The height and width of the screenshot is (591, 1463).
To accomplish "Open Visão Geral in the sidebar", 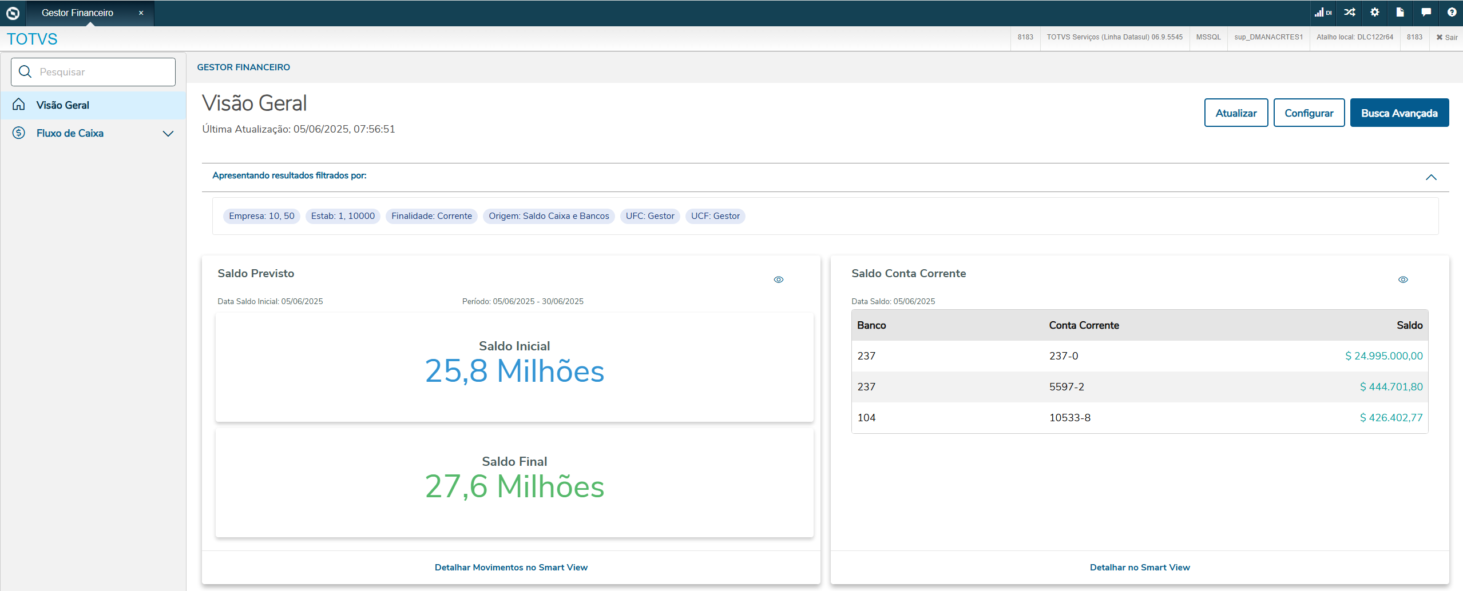I will [93, 105].
